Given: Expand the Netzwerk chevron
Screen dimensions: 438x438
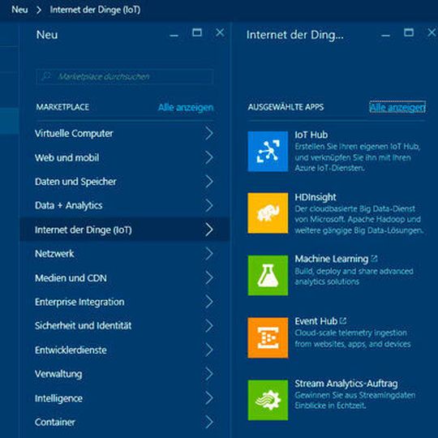Looking at the screenshot, I should [x=209, y=254].
